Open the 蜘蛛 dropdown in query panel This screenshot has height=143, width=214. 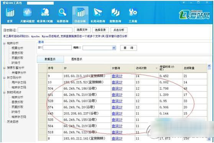[x=114, y=48]
